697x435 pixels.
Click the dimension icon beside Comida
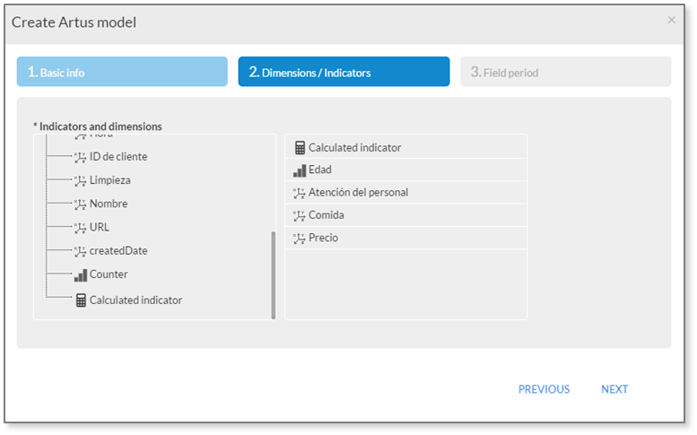(x=299, y=215)
